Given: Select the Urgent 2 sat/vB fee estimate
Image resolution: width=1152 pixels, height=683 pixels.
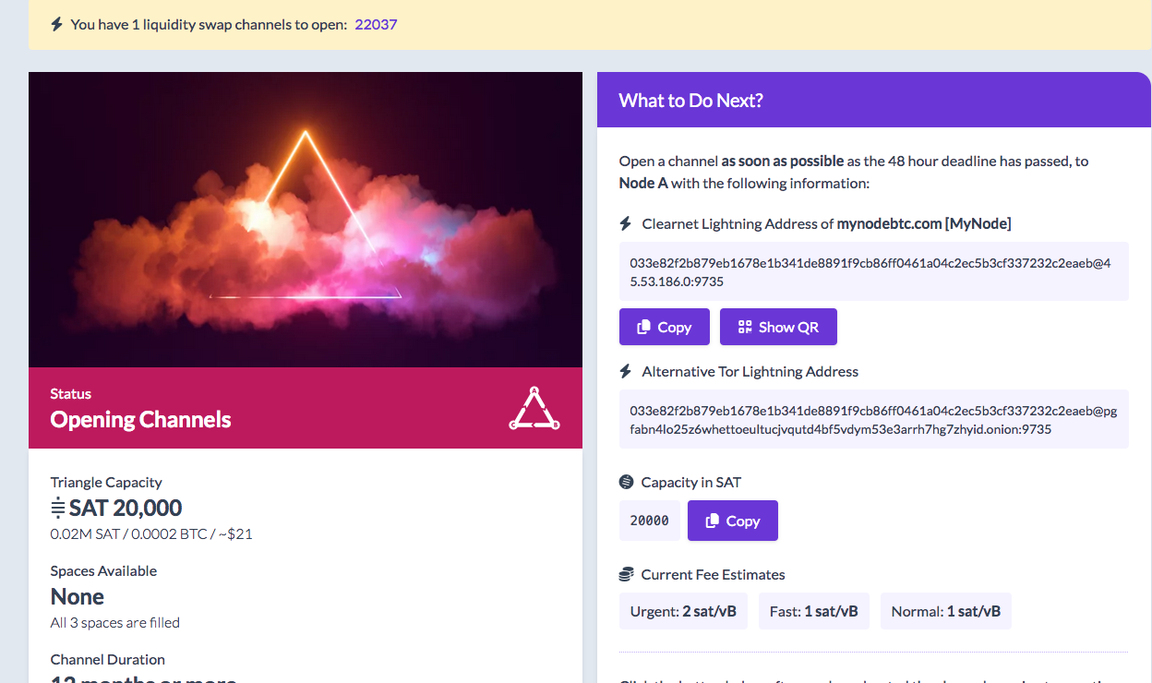Looking at the screenshot, I should tap(683, 611).
